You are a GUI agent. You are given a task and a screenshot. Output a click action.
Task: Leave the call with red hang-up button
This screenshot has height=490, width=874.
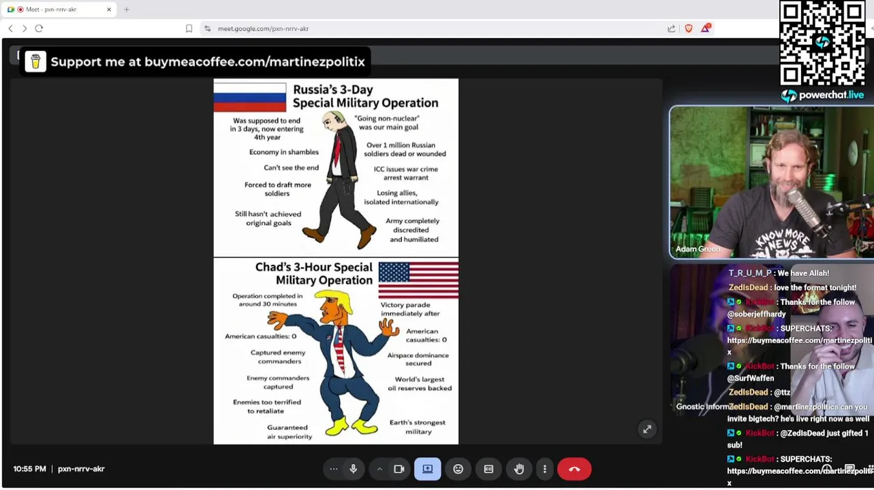coord(574,469)
